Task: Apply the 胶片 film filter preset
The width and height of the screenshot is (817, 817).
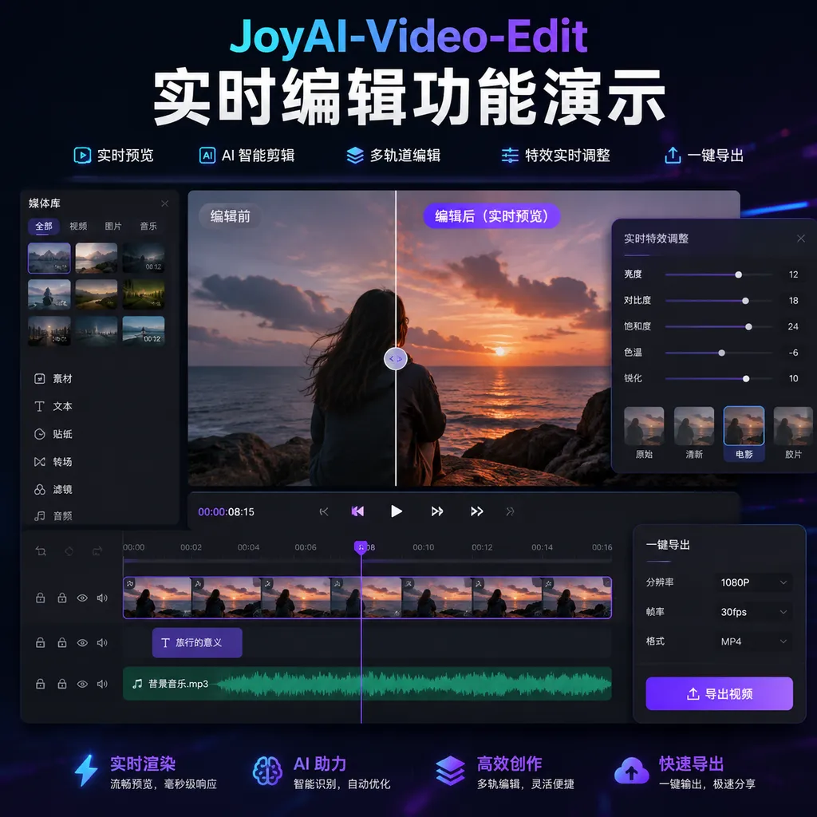Action: [x=793, y=433]
